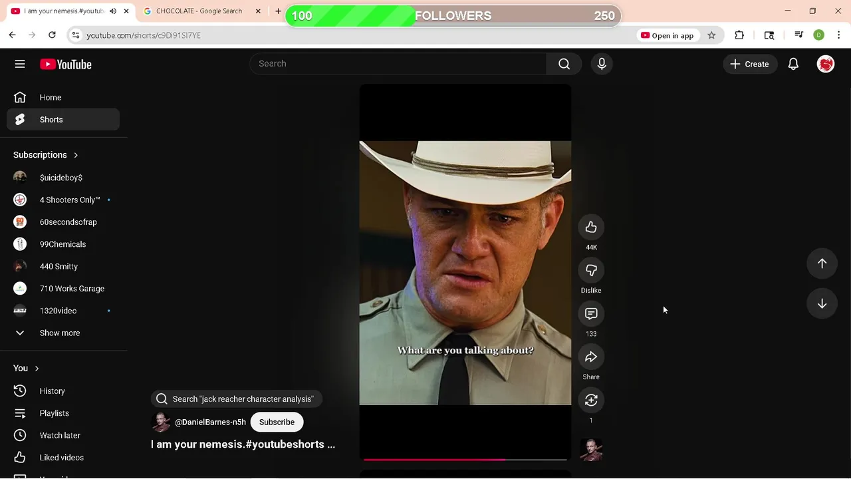This screenshot has width=851, height=479.
Task: Open the 4 Shooters Only subscription
Action: tap(63, 200)
